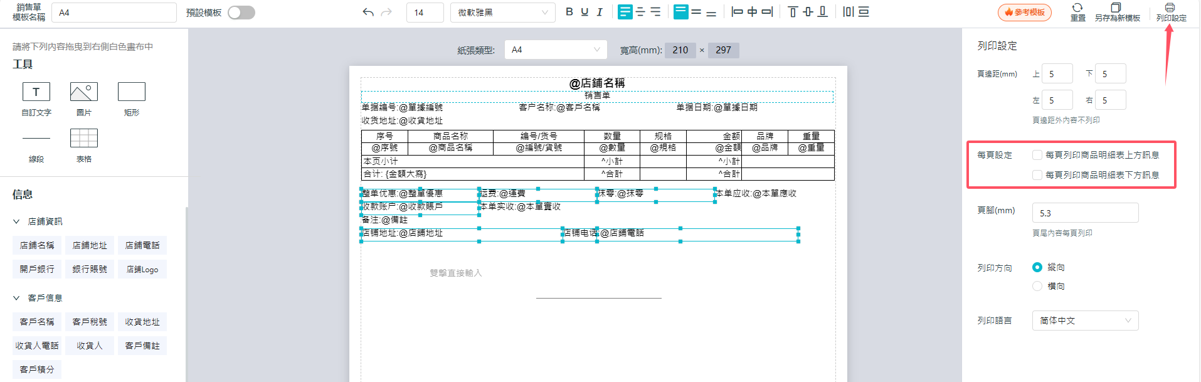Apply center text alignment
This screenshot has width=1201, height=382.
tap(640, 12)
